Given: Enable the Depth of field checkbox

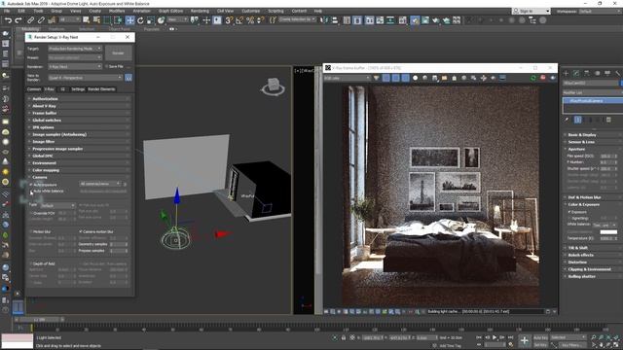Looking at the screenshot, I should [31, 263].
